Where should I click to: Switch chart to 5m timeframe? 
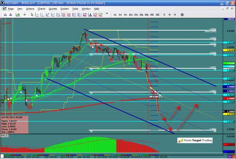click(125, 15)
